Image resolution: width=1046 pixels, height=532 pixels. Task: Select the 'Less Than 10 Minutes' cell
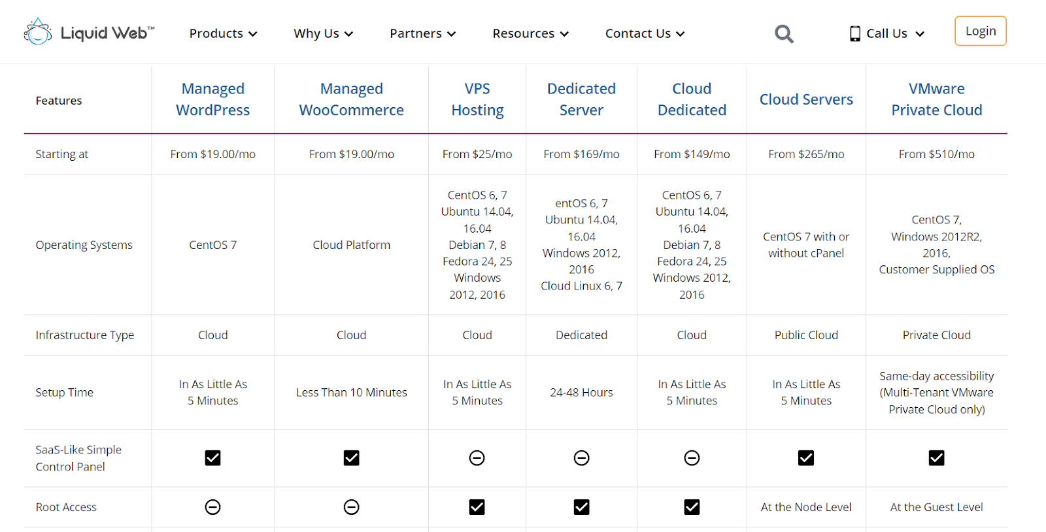click(352, 392)
